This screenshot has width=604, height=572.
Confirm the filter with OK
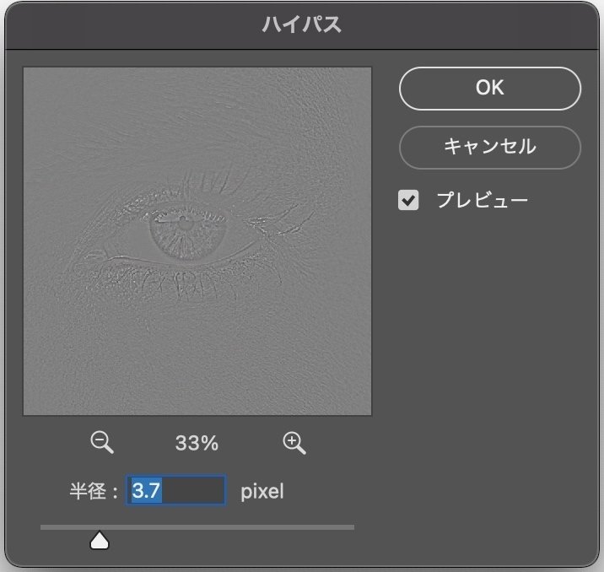(x=490, y=89)
